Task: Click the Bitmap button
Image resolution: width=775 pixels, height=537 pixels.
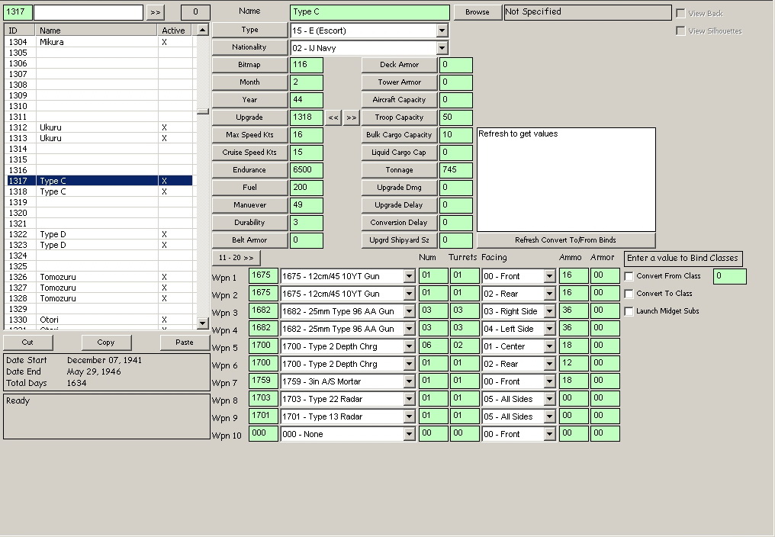Action: 249,65
